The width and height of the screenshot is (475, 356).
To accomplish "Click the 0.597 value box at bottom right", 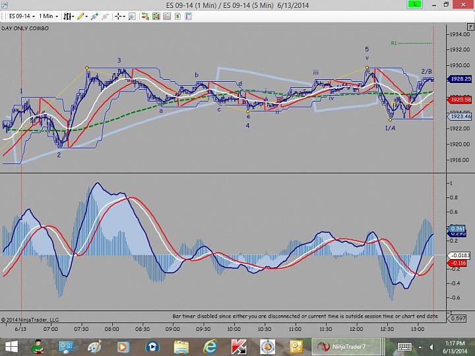I will (458, 318).
